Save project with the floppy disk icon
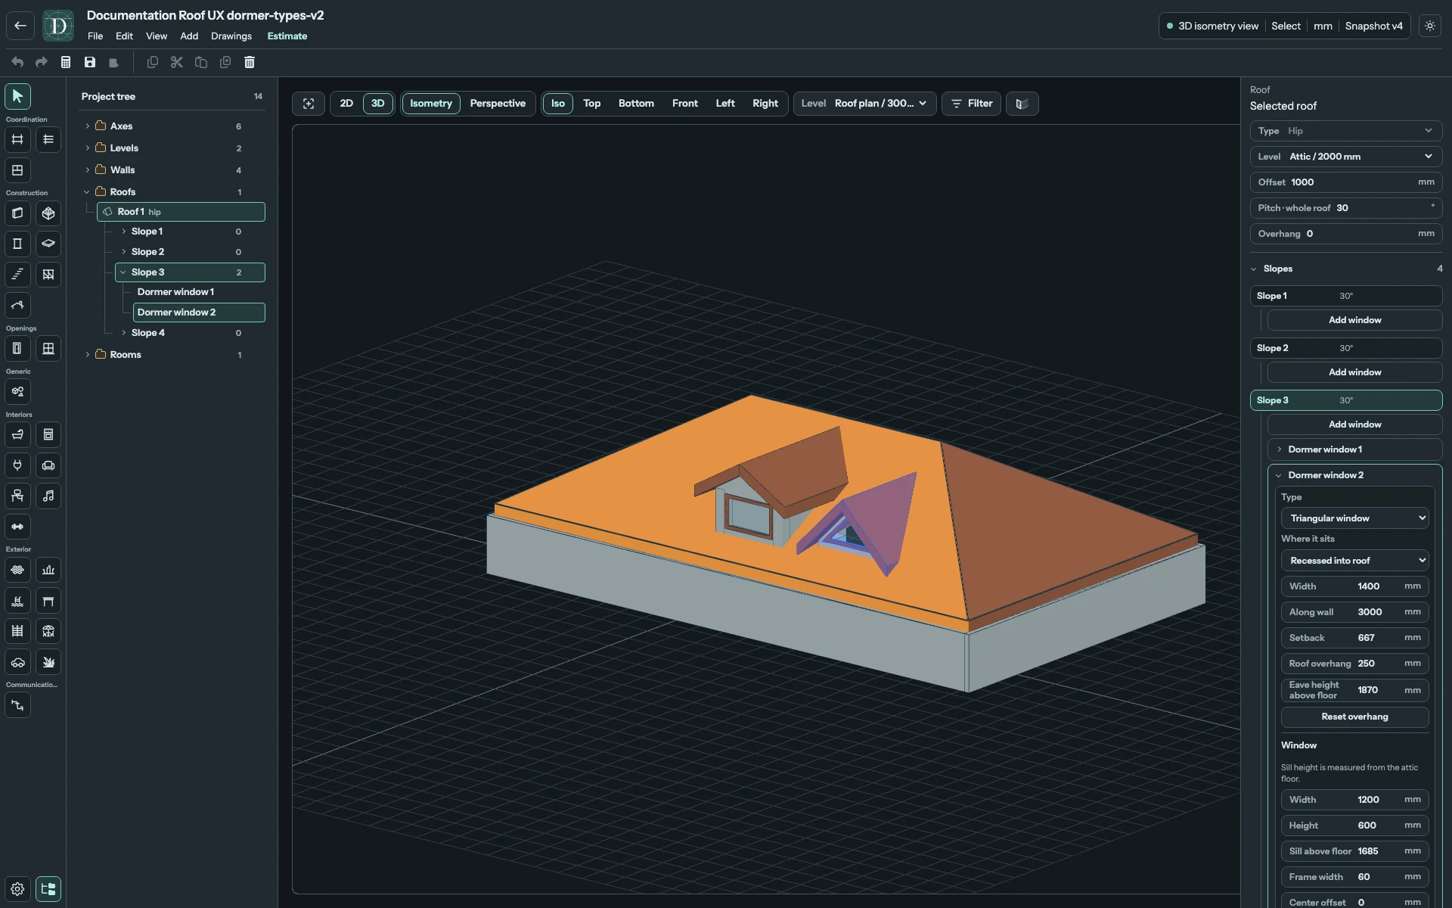The image size is (1452, 908). (90, 62)
